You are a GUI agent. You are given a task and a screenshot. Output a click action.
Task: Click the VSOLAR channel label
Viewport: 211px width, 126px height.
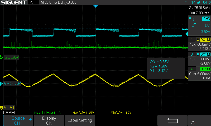[x=11, y=84]
